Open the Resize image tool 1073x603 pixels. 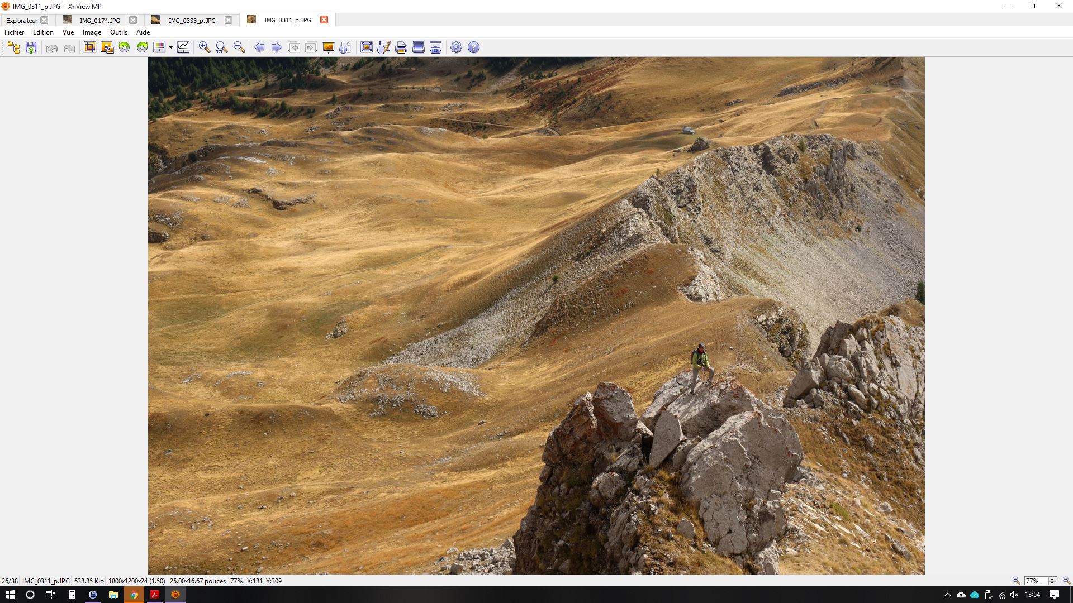(x=107, y=47)
